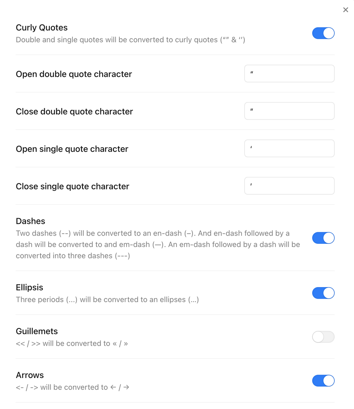Click the Curly Quotes section heading
This screenshot has width=354, height=409.
(x=41, y=27)
